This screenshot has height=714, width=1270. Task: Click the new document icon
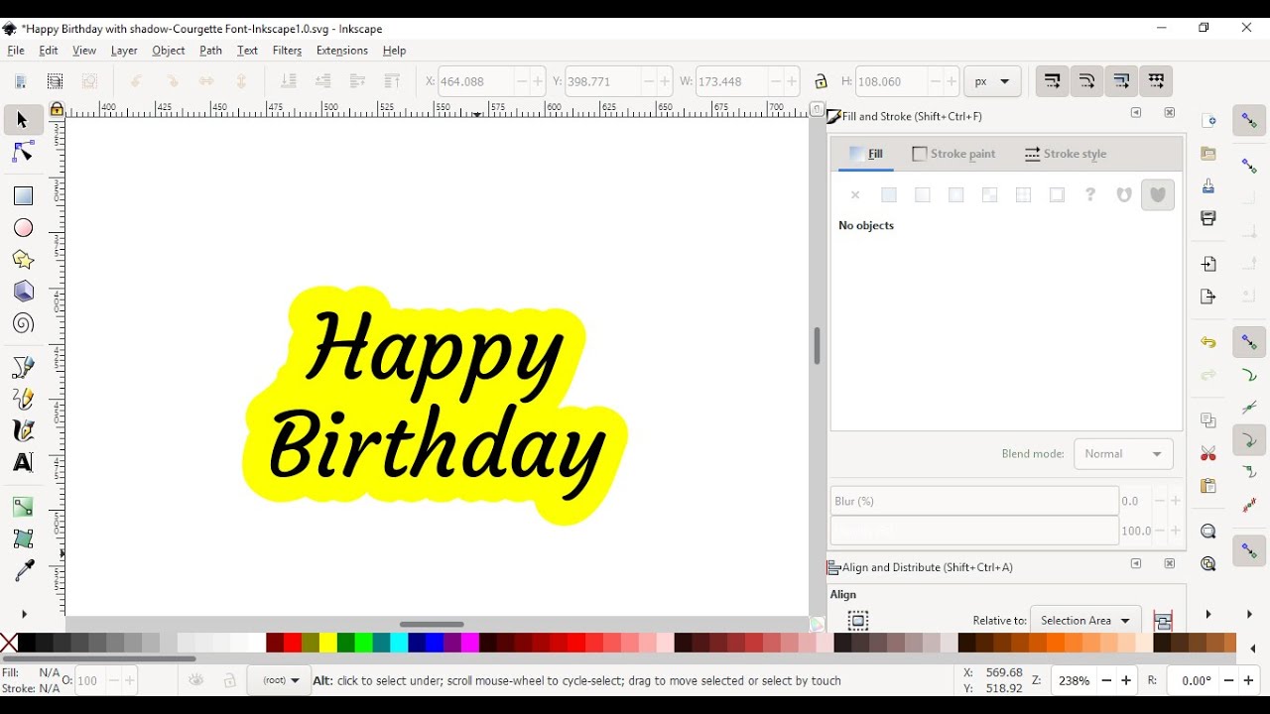pos(1208,121)
